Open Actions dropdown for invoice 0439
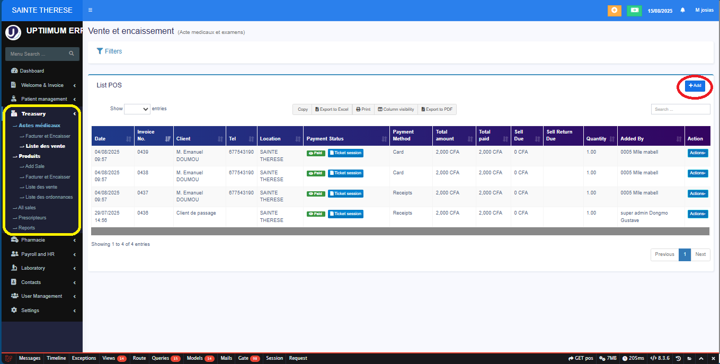This screenshot has width=720, height=364. pos(698,153)
